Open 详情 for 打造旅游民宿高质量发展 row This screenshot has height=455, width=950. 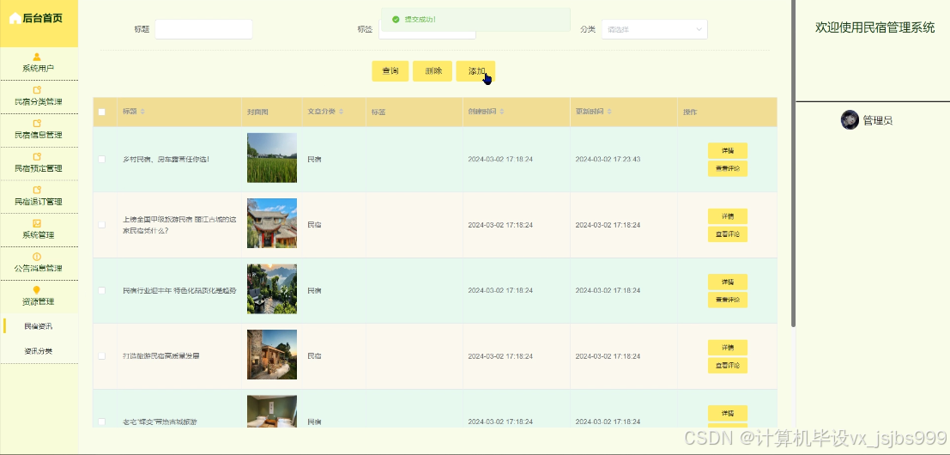coord(728,348)
